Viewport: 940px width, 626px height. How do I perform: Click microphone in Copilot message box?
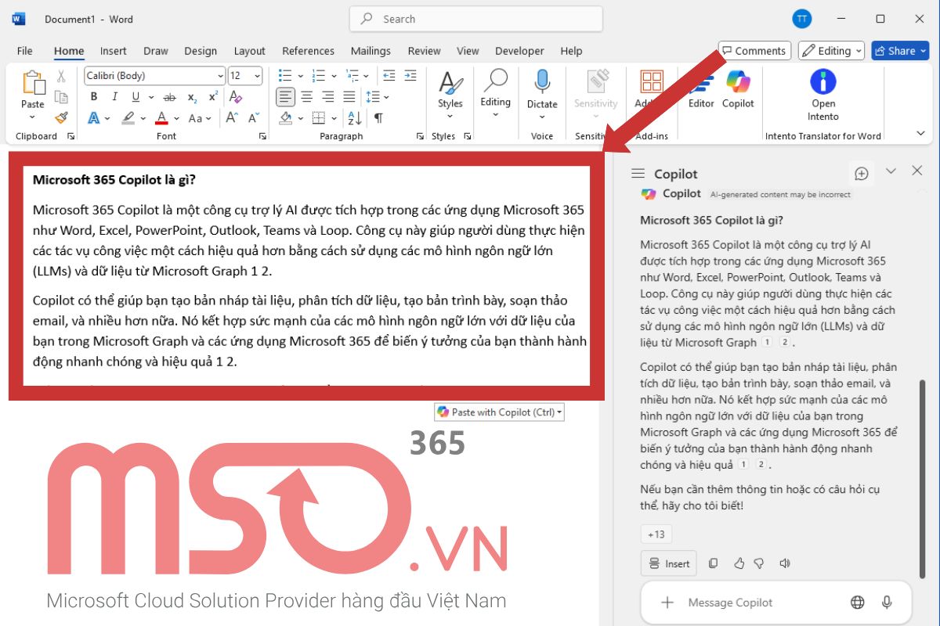[x=887, y=603]
